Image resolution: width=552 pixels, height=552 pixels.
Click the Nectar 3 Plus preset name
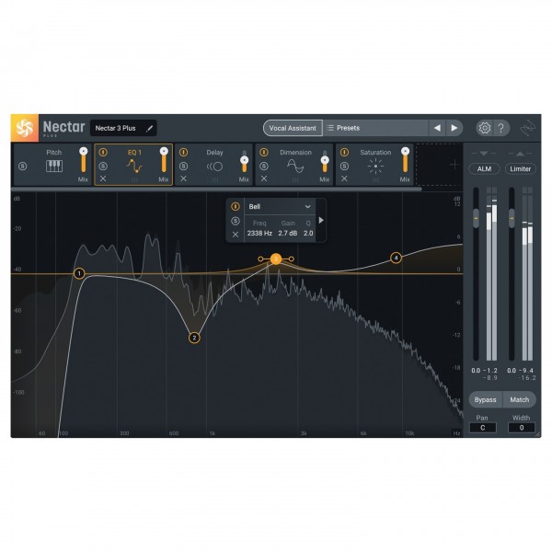(116, 128)
